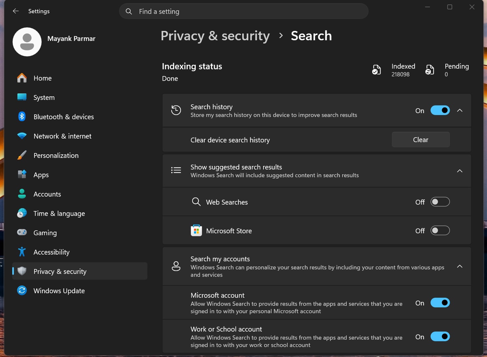The height and width of the screenshot is (357, 487).
Task: Click the Mayank Parmar account name
Action: tap(71, 39)
